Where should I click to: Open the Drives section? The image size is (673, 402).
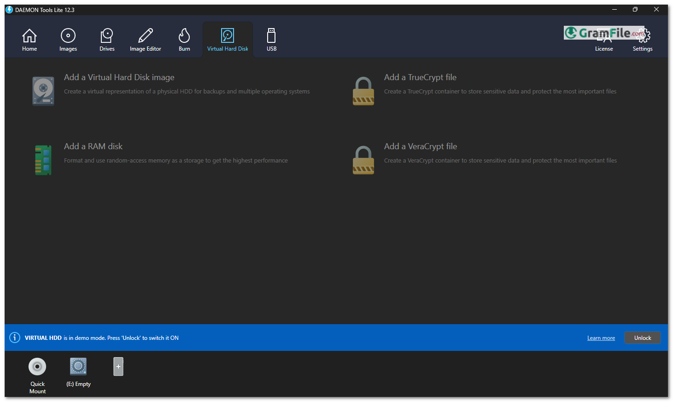[x=107, y=40]
